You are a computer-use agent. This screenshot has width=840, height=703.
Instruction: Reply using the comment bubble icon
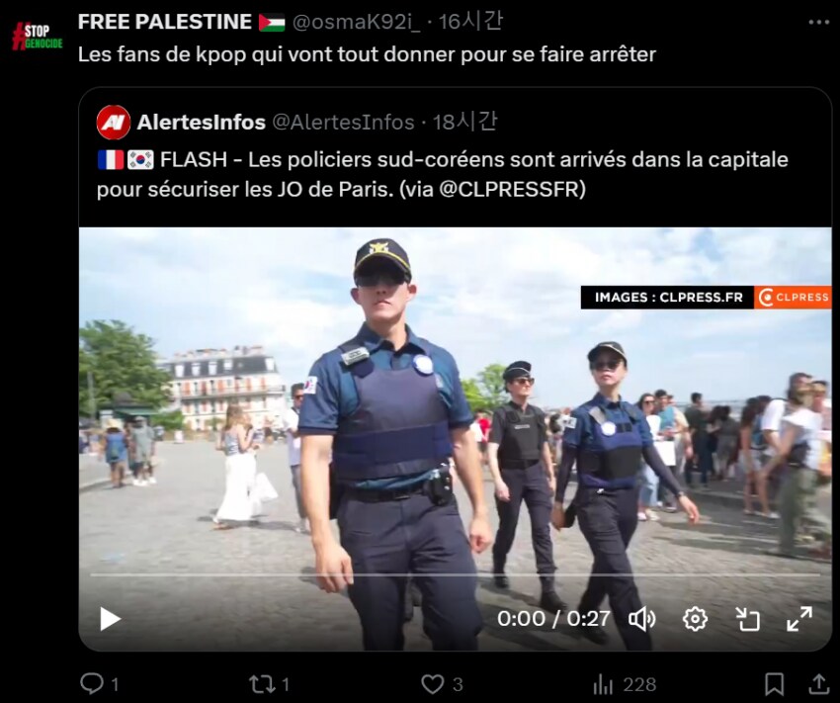pyautogui.click(x=92, y=683)
